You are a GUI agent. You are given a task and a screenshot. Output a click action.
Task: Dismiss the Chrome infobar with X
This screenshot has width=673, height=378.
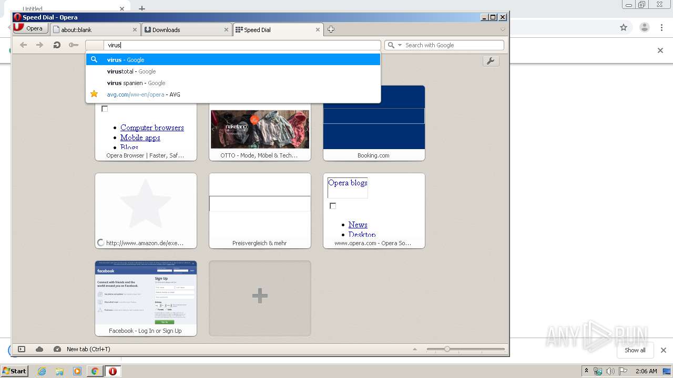pos(660,50)
